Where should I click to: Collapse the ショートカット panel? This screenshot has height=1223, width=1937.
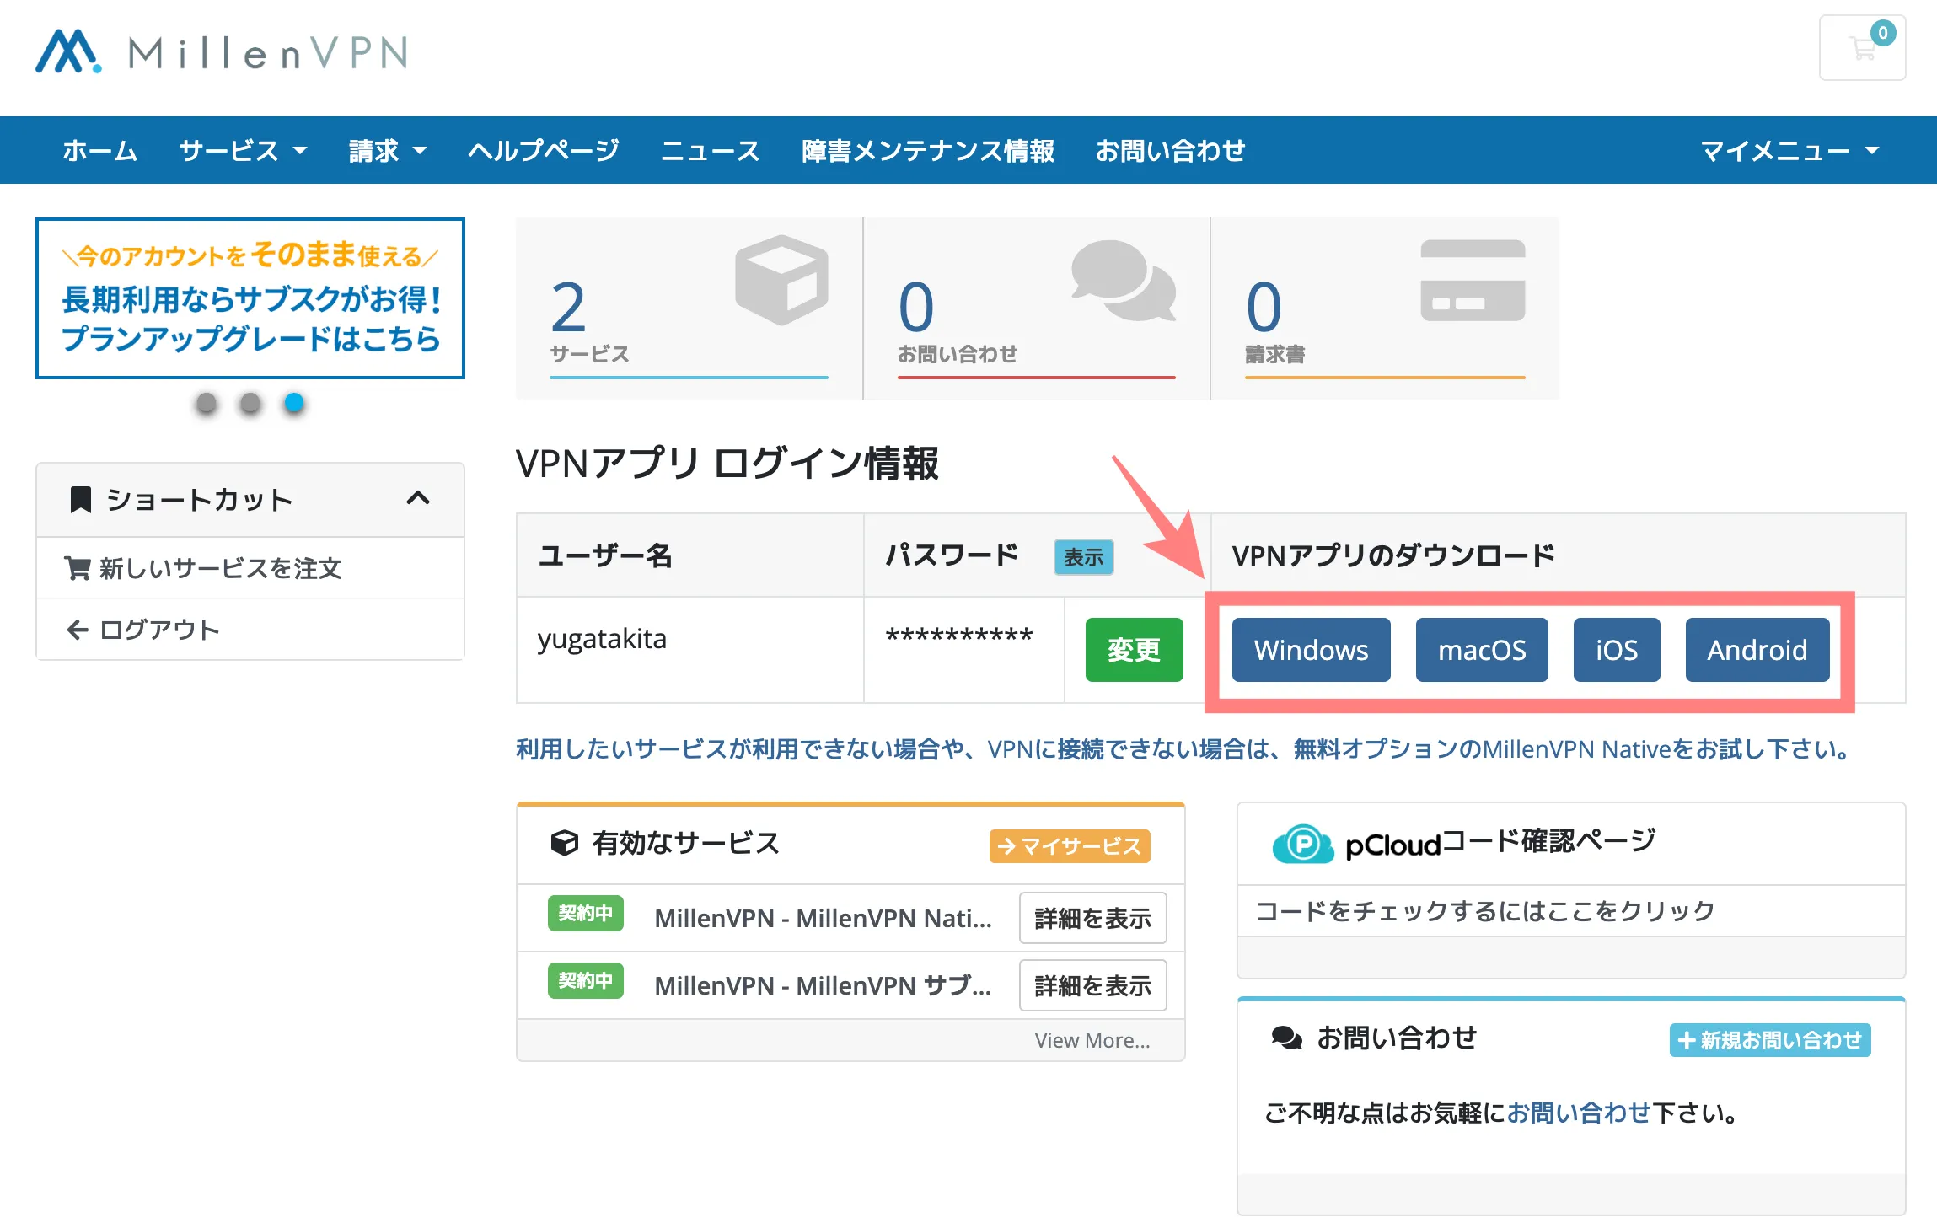click(416, 499)
